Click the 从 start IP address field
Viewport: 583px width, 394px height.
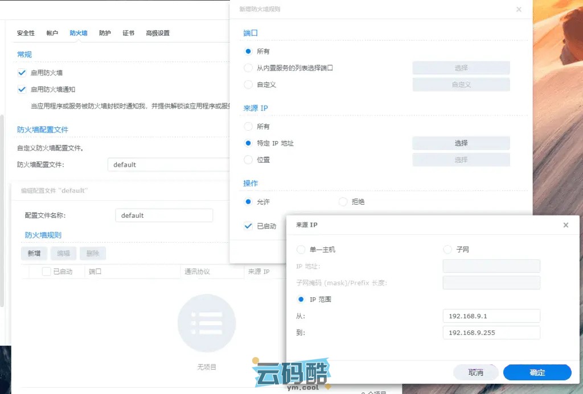pyautogui.click(x=491, y=316)
